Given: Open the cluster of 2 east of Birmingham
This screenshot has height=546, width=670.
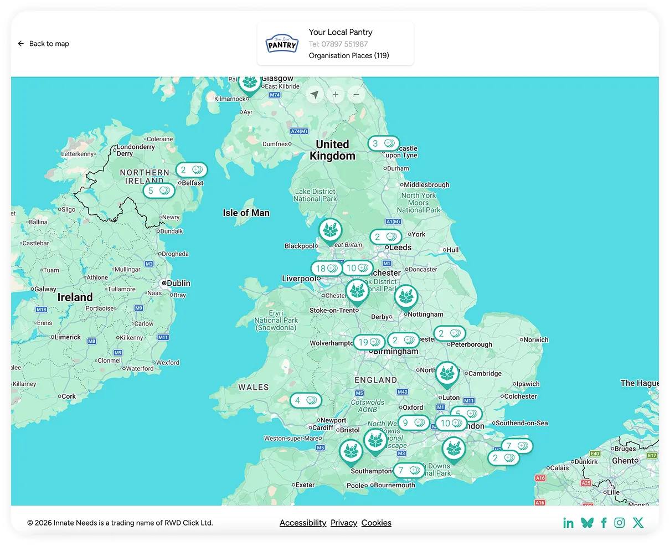Looking at the screenshot, I should coord(403,340).
